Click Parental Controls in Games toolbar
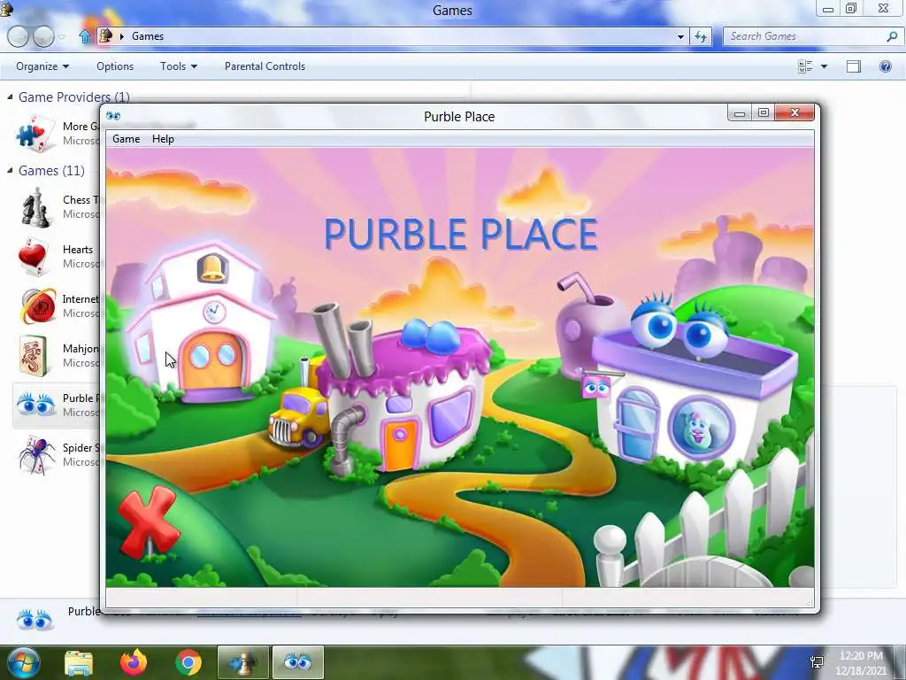The height and width of the screenshot is (680, 906). click(265, 66)
